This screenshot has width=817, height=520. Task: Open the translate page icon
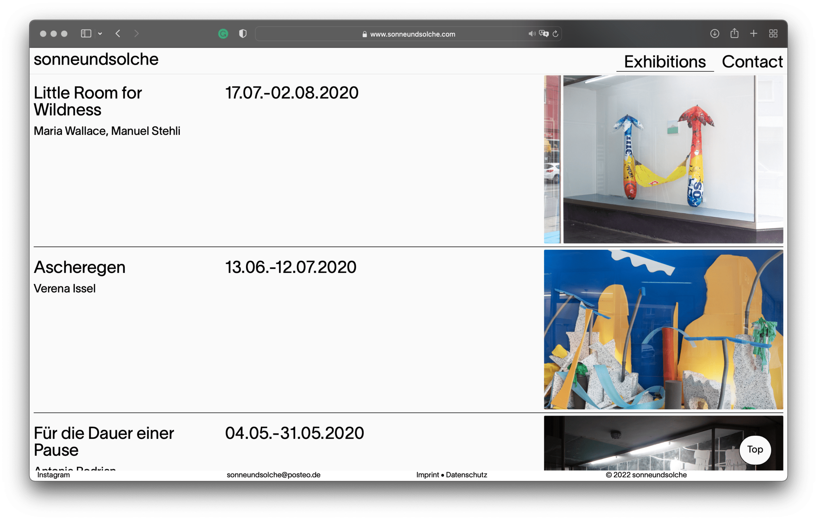point(544,34)
